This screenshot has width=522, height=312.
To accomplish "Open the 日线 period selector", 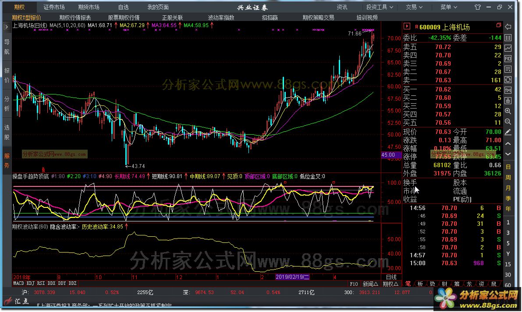I will tap(391, 277).
